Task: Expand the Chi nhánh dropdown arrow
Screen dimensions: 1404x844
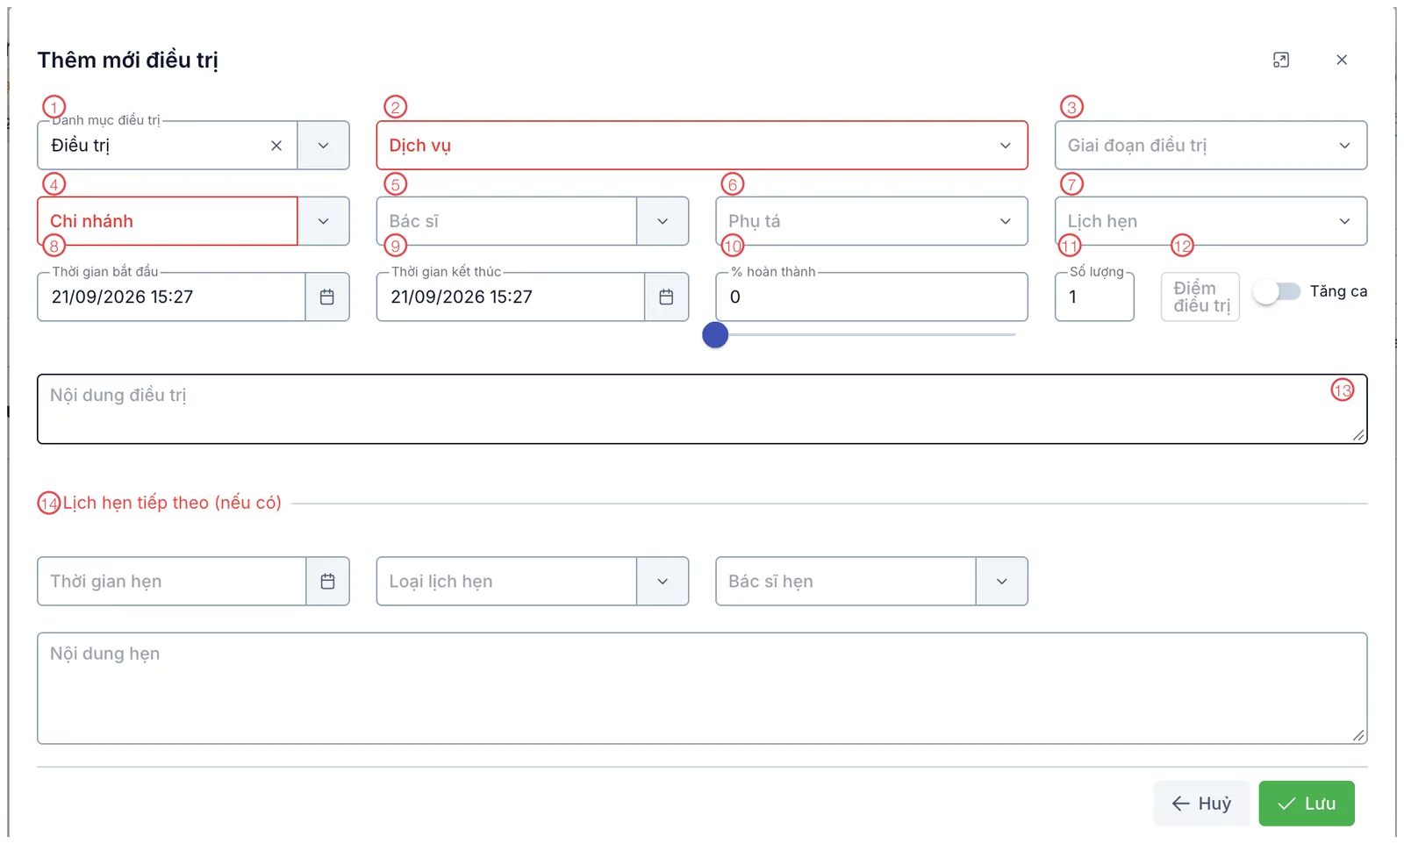Action: point(324,221)
